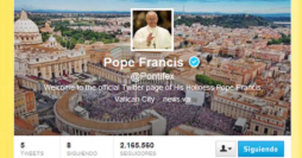Select the TWEETS label tab
Image resolution: width=302 pixels, height=158 pixels.
(x=32, y=153)
